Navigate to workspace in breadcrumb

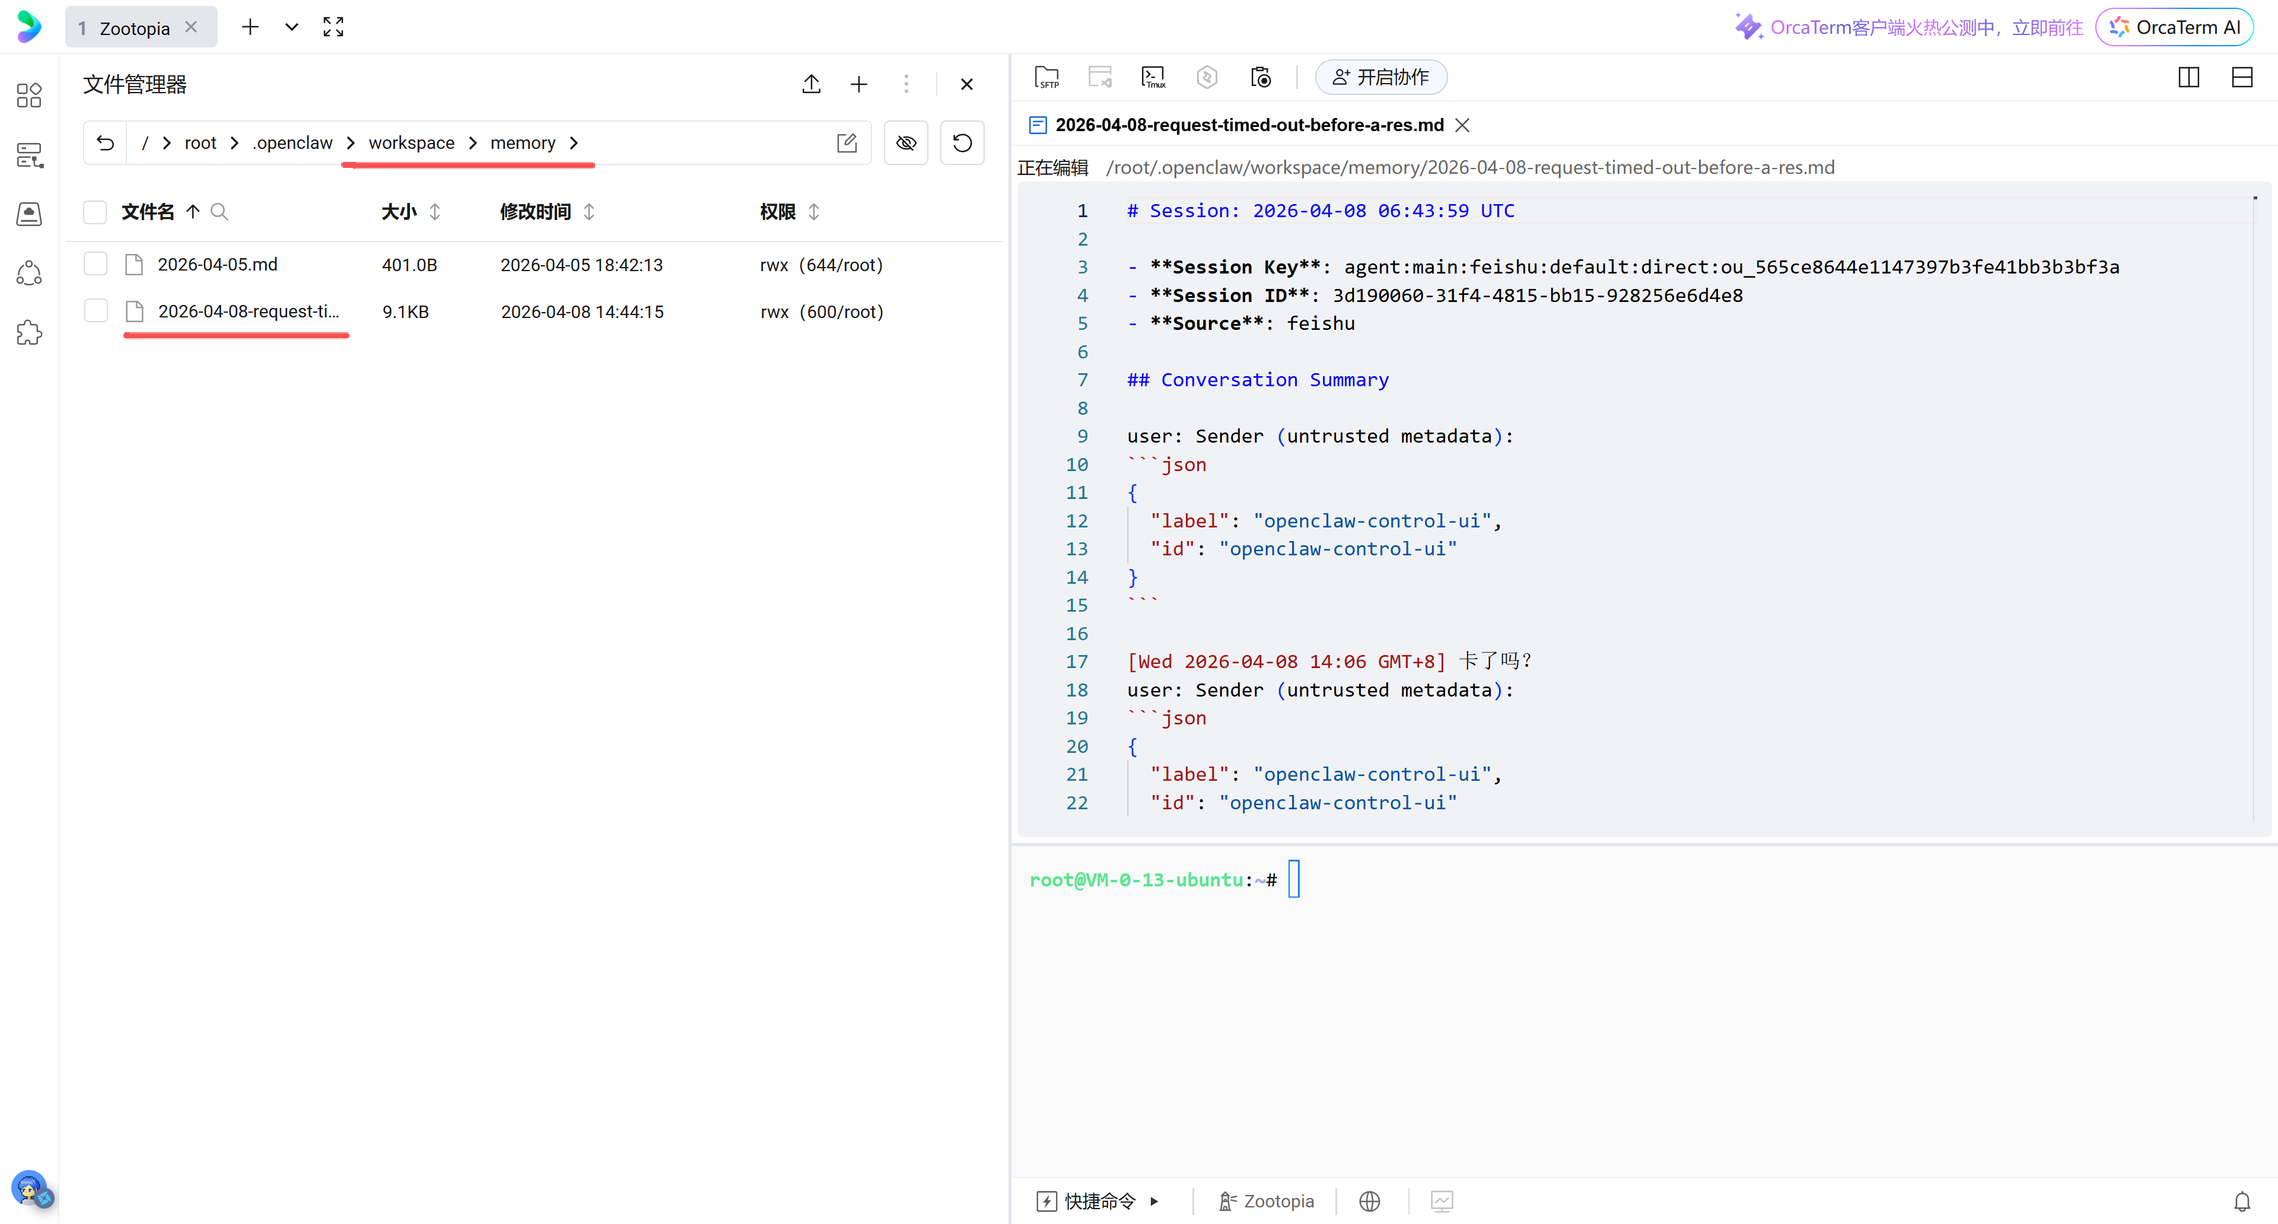(411, 143)
